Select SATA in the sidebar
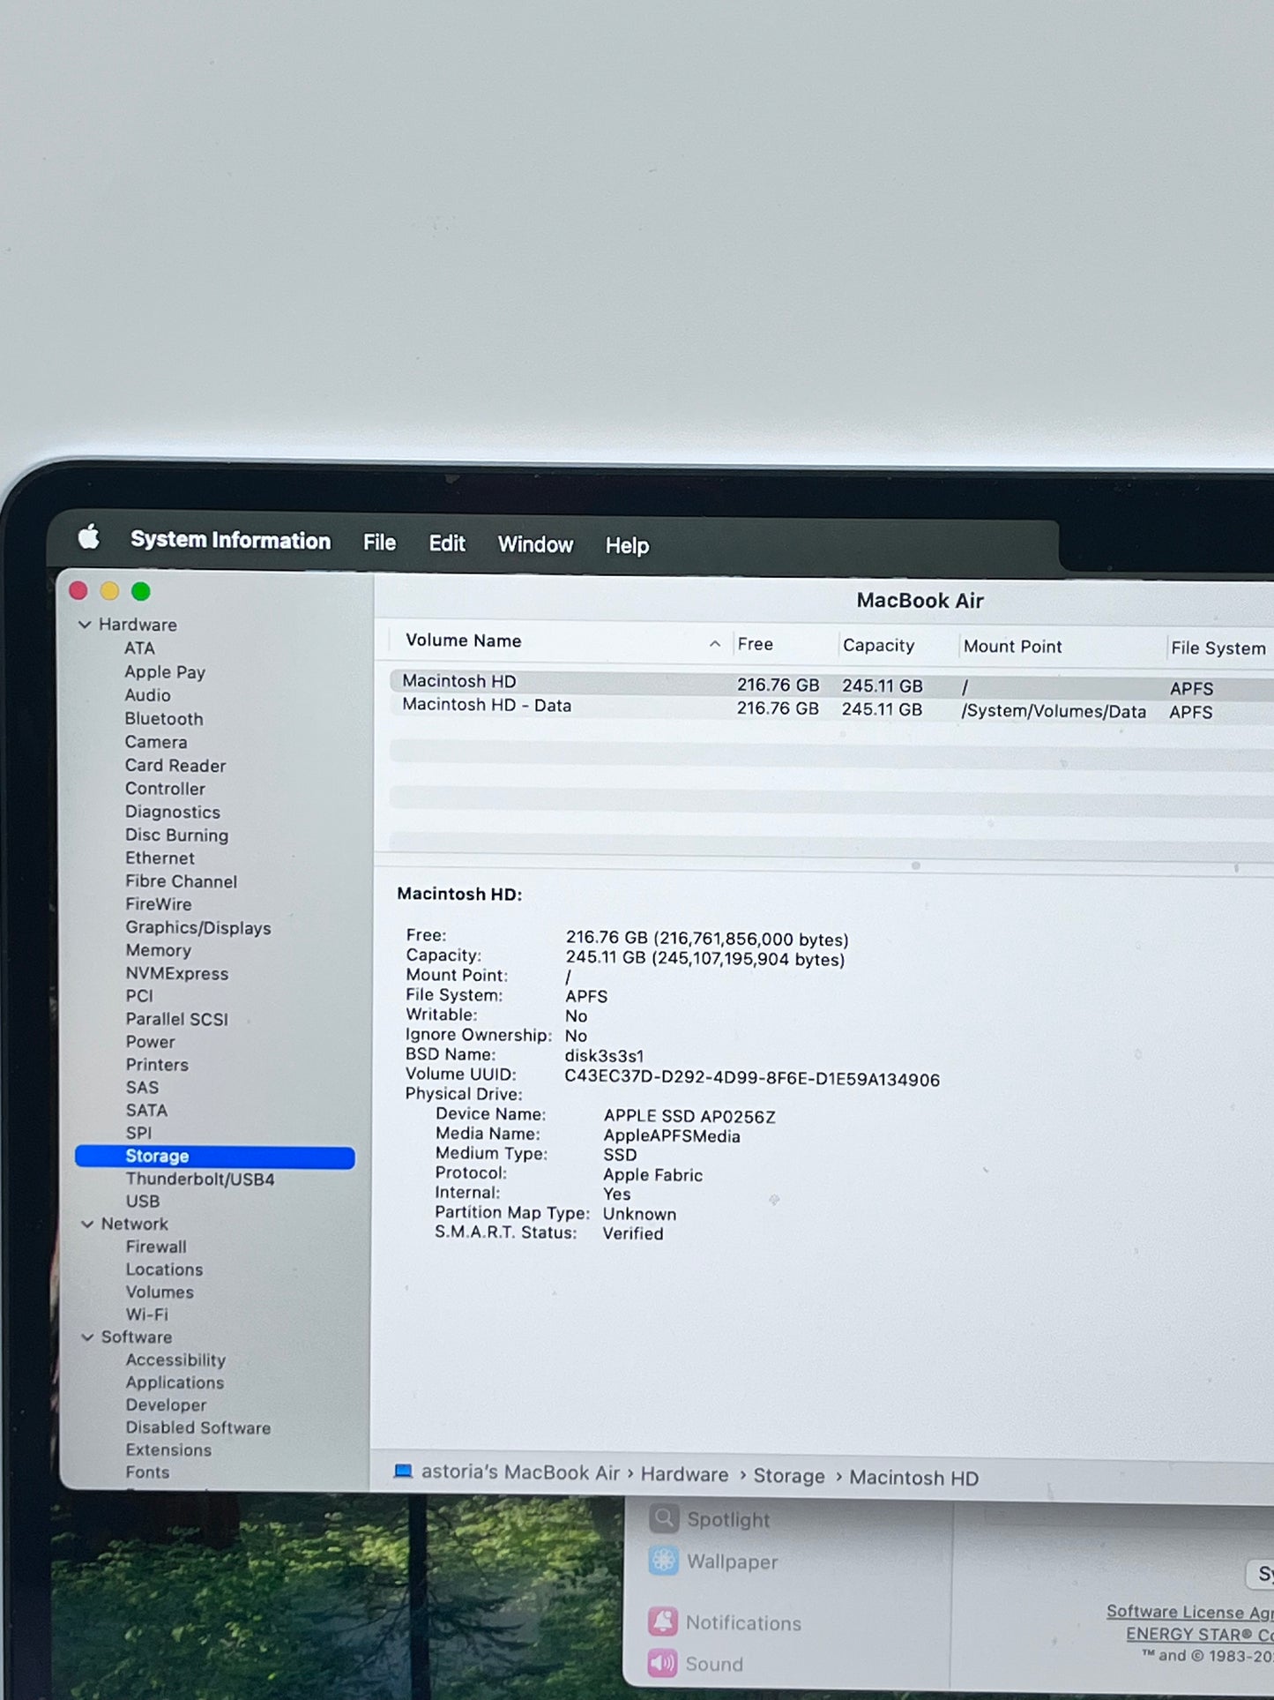Screen dimensions: 1274x1700 tap(146, 1110)
